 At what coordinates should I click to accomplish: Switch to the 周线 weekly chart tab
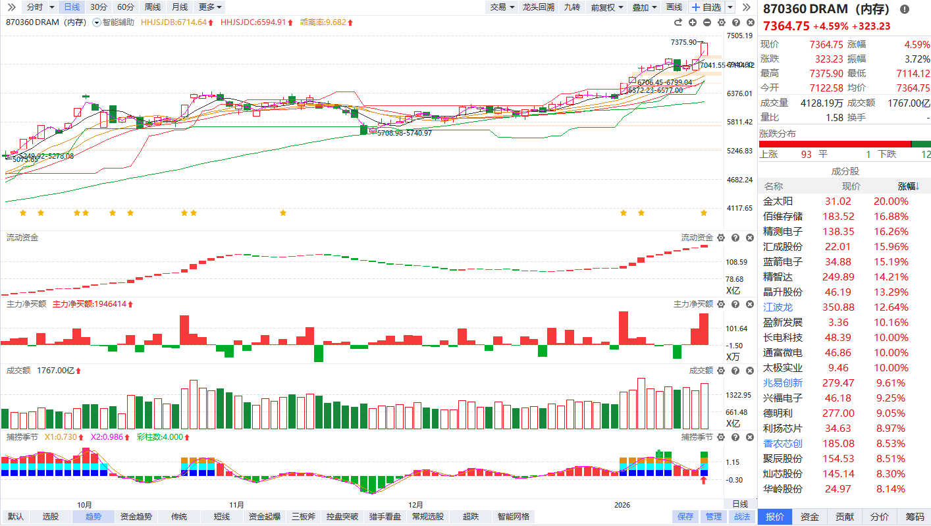[152, 7]
